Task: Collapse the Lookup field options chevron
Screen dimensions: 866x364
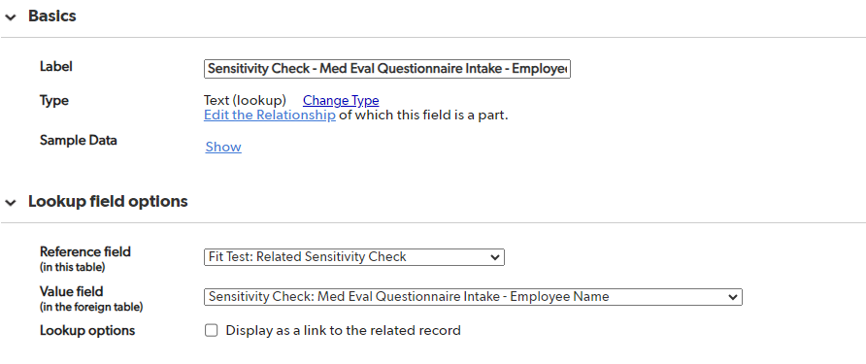Action: click(x=11, y=203)
